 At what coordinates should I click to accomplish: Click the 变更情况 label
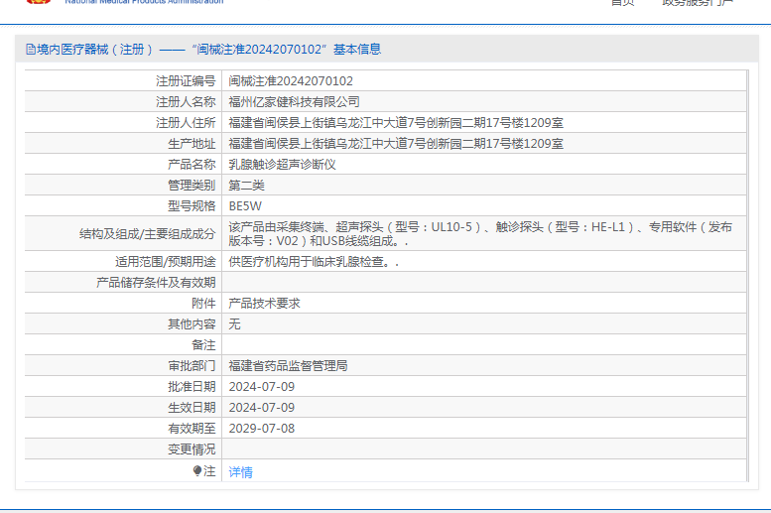(192, 449)
